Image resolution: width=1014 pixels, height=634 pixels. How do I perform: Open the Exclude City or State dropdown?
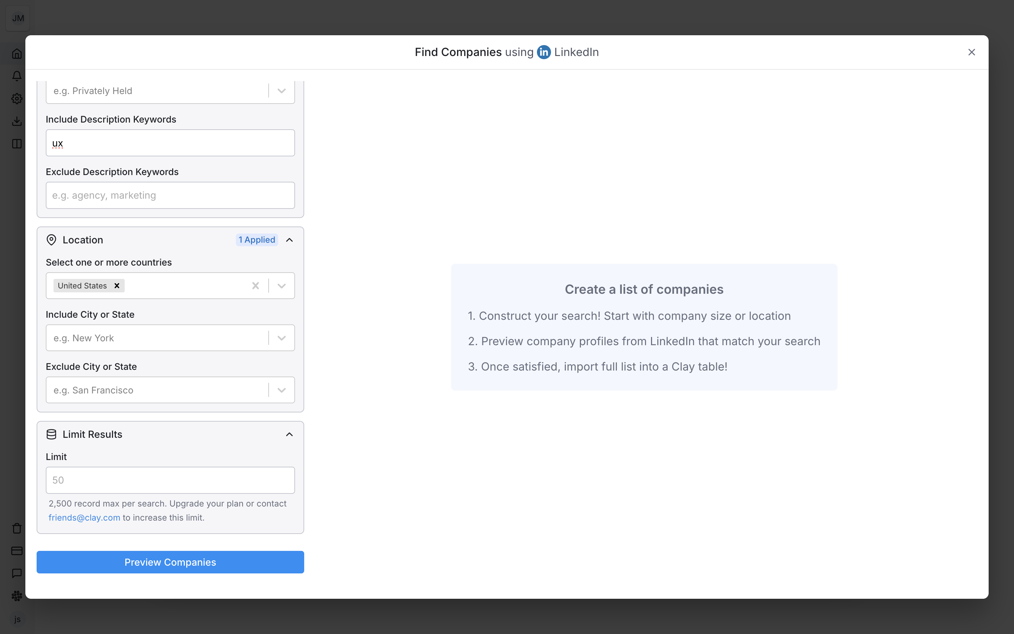(282, 390)
